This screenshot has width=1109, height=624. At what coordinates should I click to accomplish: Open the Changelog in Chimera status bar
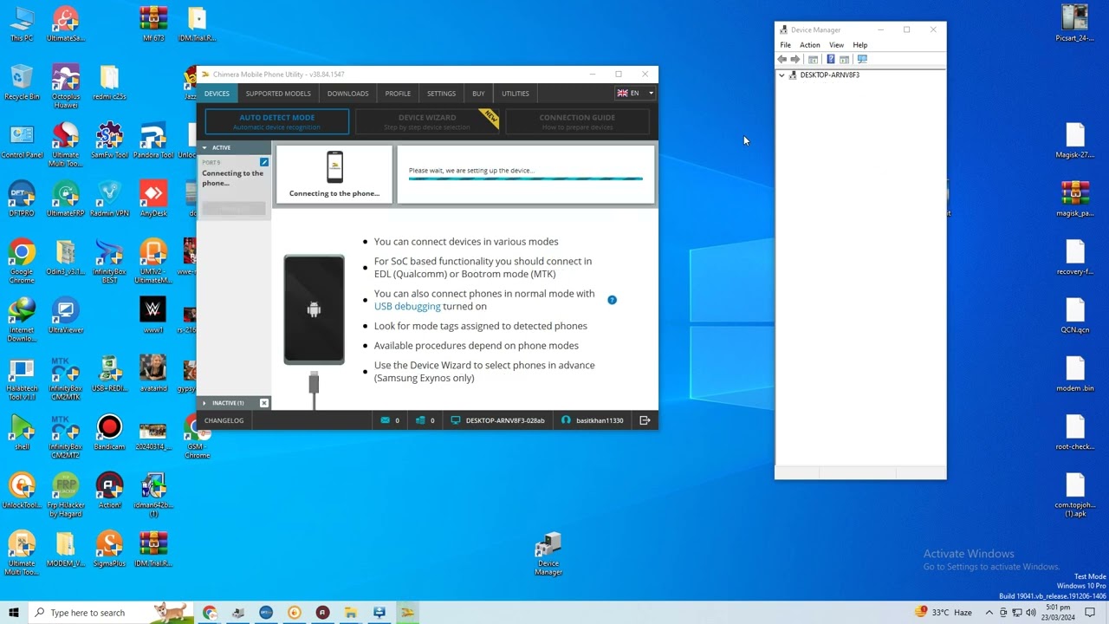pyautogui.click(x=224, y=420)
